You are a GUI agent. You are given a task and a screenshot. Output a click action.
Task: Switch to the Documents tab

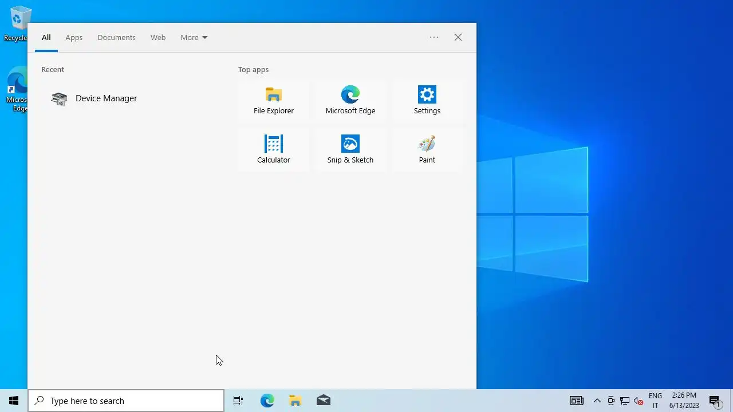[x=116, y=37]
